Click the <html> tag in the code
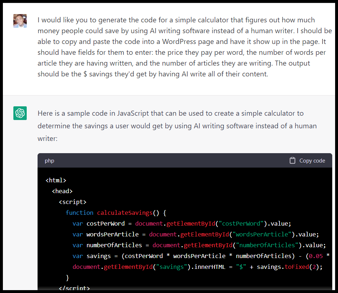This screenshot has height=293, width=338. pos(56,180)
